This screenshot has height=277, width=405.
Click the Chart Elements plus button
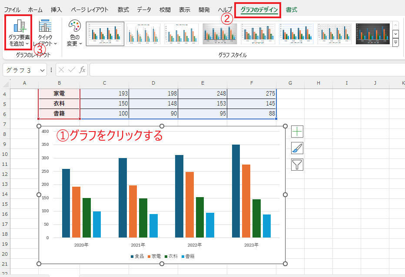(297, 132)
